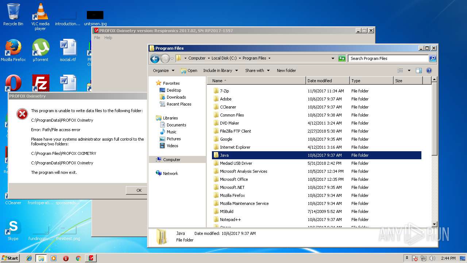This screenshot has height=263, width=467.
Task: Launch VLC media player desktop shortcut
Action: point(40,16)
